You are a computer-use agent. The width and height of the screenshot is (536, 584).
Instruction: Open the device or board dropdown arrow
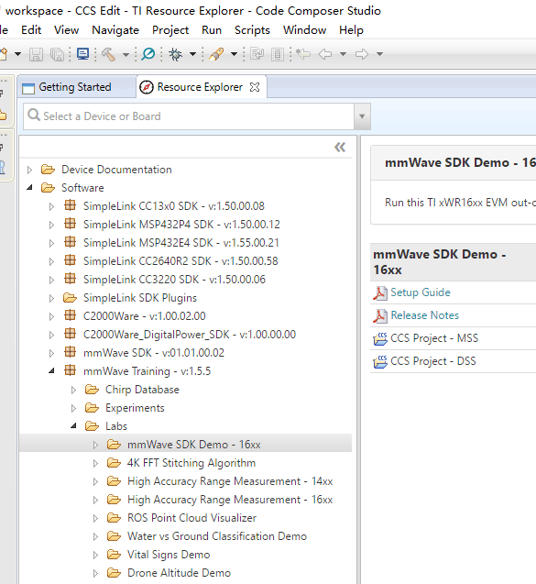pos(362,116)
